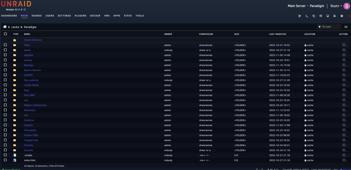Open the APPS menu

[x=117, y=16]
